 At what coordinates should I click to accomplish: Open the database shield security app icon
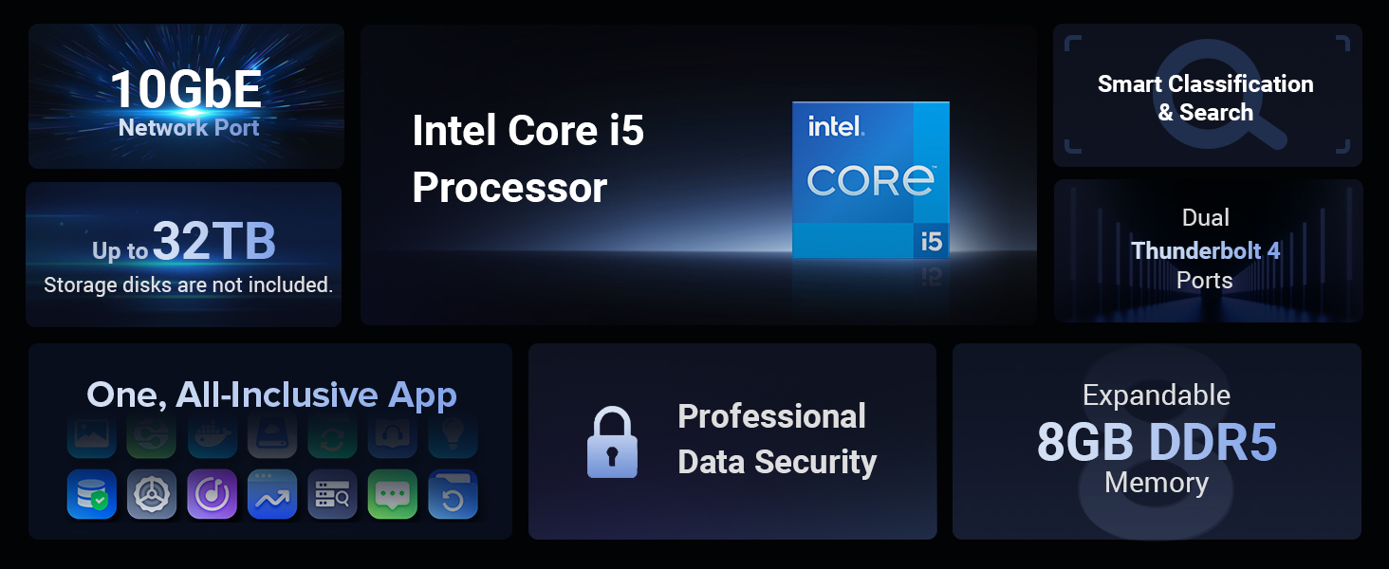pos(92,494)
